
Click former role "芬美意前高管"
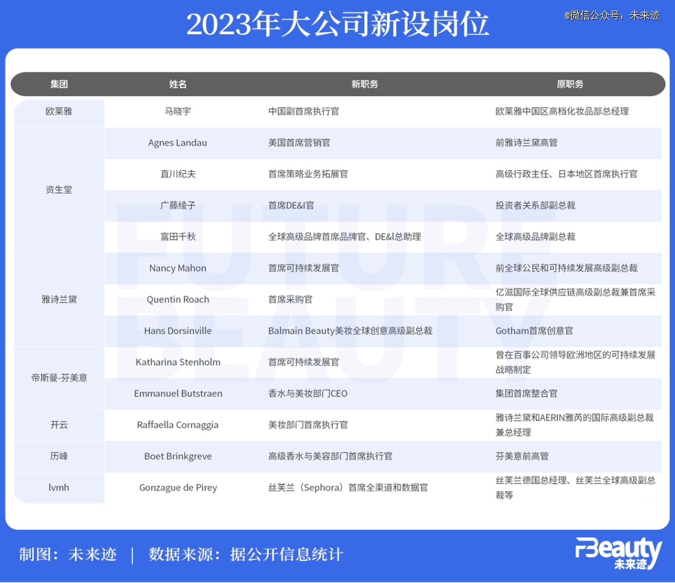click(522, 456)
